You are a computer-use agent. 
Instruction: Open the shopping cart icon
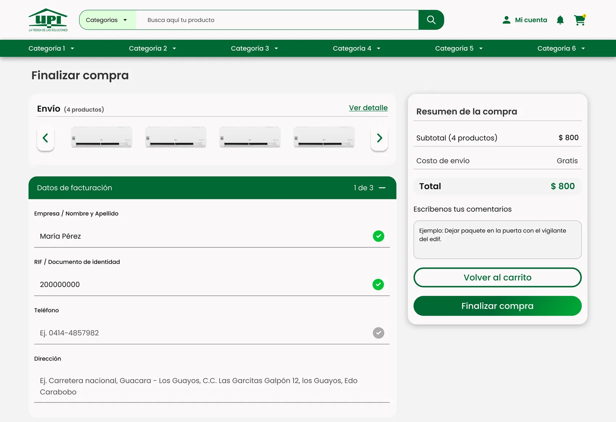click(580, 20)
